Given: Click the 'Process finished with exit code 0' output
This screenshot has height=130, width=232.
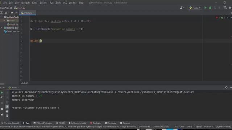Looking at the screenshot, I should (35, 108).
